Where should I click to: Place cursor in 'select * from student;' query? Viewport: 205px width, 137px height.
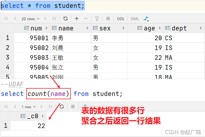pos(43,6)
